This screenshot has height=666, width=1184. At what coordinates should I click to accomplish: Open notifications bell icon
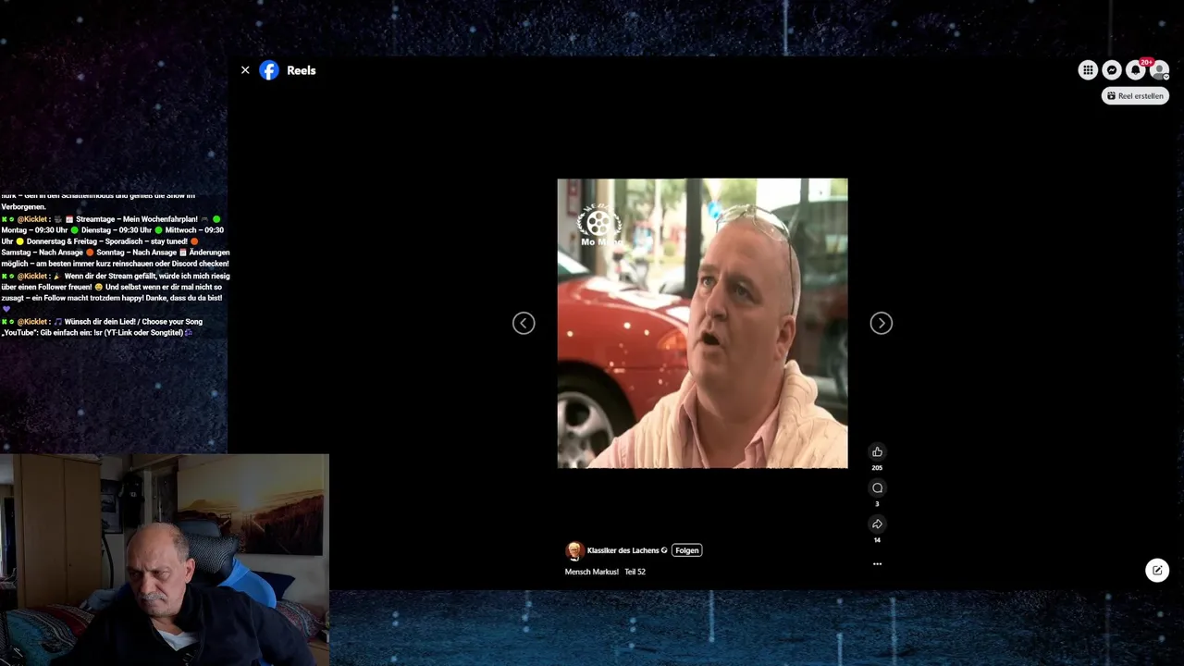point(1136,70)
